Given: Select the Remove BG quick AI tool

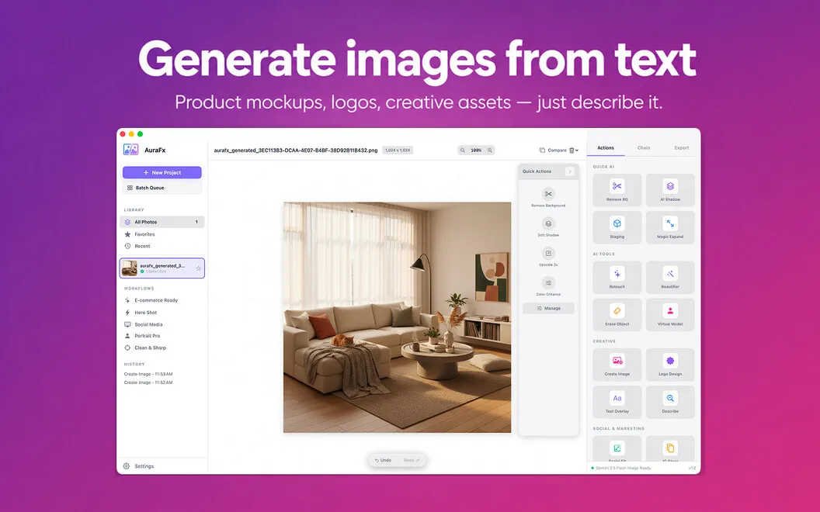Looking at the screenshot, I should click(x=617, y=190).
